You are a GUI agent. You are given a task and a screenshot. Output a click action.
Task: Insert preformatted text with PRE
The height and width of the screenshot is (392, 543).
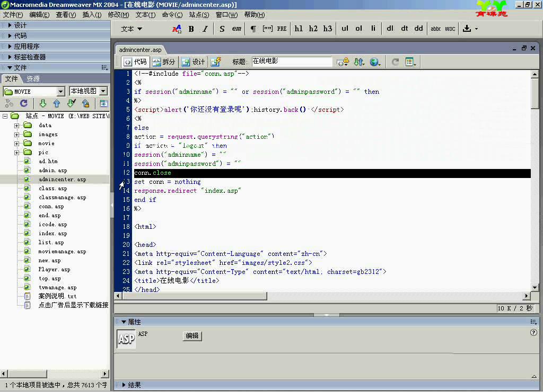tap(282, 29)
